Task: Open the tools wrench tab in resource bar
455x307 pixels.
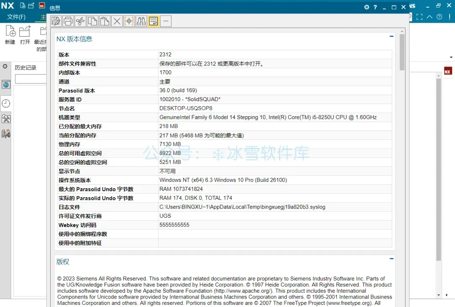Action: coord(6,119)
